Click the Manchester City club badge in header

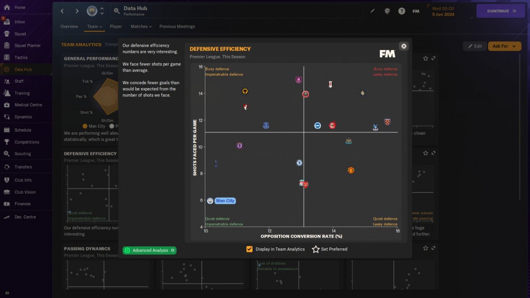(92, 11)
